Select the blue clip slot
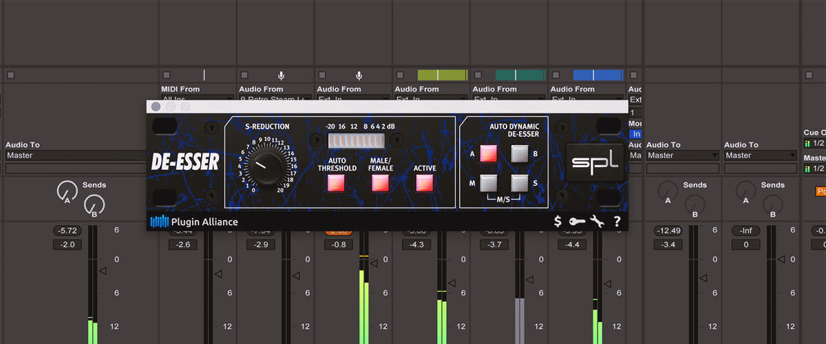Image resolution: width=826 pixels, height=344 pixels. click(598, 75)
